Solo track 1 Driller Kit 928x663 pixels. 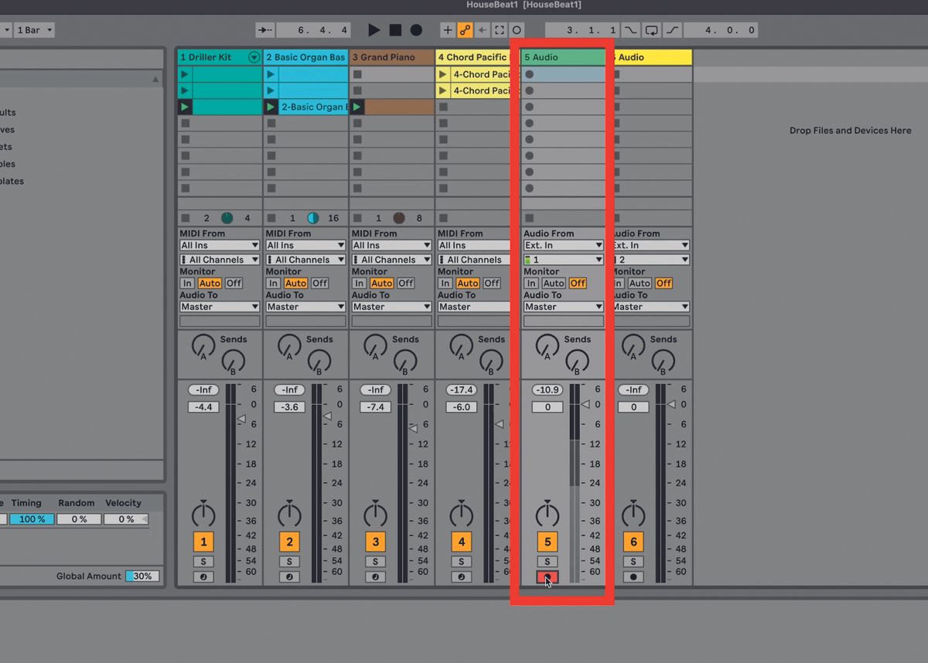pos(203,562)
